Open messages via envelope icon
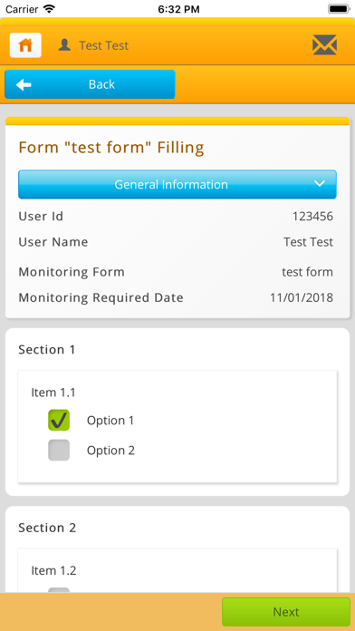The width and height of the screenshot is (355, 631). pyautogui.click(x=324, y=44)
